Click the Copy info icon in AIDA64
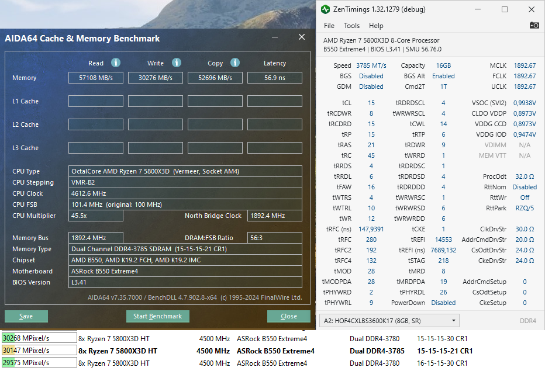Viewport: 545px width, 371px height. coord(235,63)
